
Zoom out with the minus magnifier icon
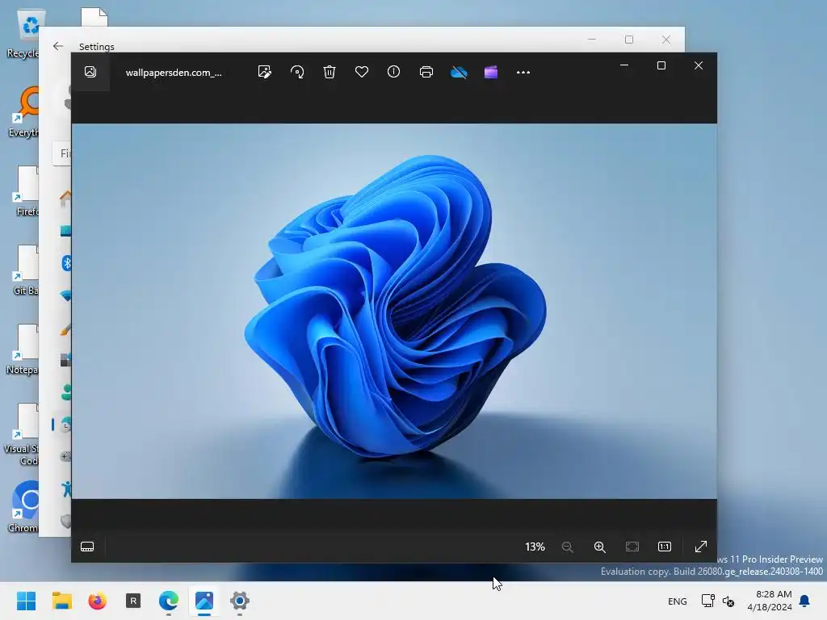tap(568, 547)
